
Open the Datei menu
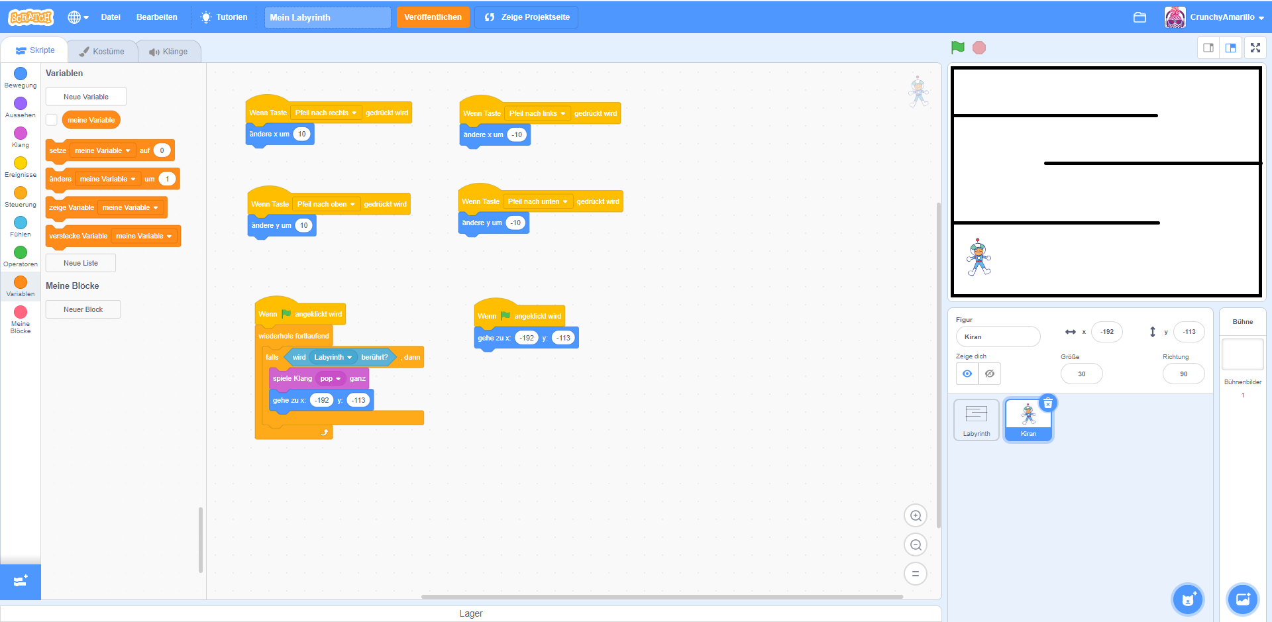point(111,17)
